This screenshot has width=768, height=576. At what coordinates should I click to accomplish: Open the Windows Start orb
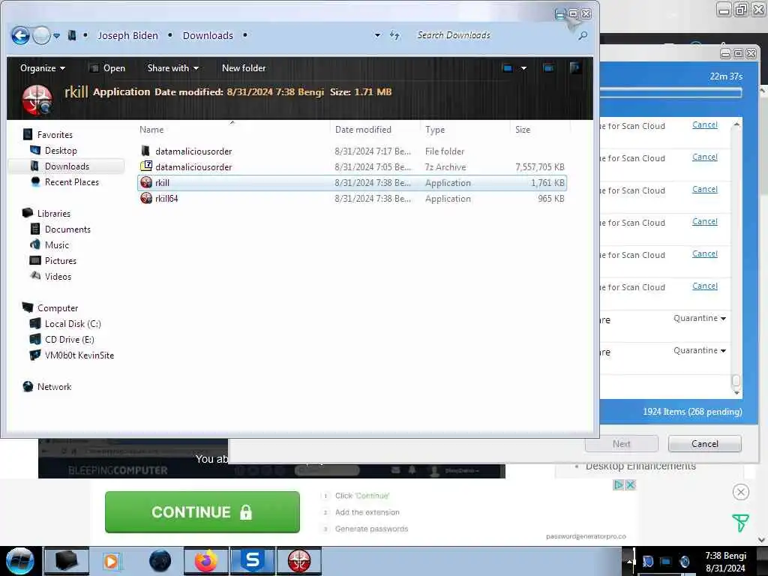pyautogui.click(x=20, y=561)
